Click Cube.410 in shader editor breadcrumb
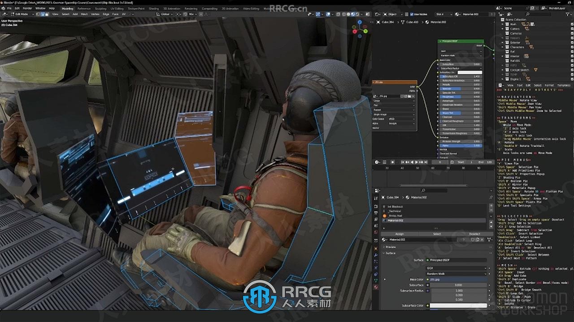The image size is (574, 322). tap(413, 22)
